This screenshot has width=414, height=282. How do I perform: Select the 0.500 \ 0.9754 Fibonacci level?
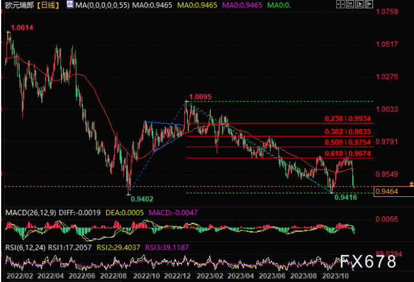347,143
